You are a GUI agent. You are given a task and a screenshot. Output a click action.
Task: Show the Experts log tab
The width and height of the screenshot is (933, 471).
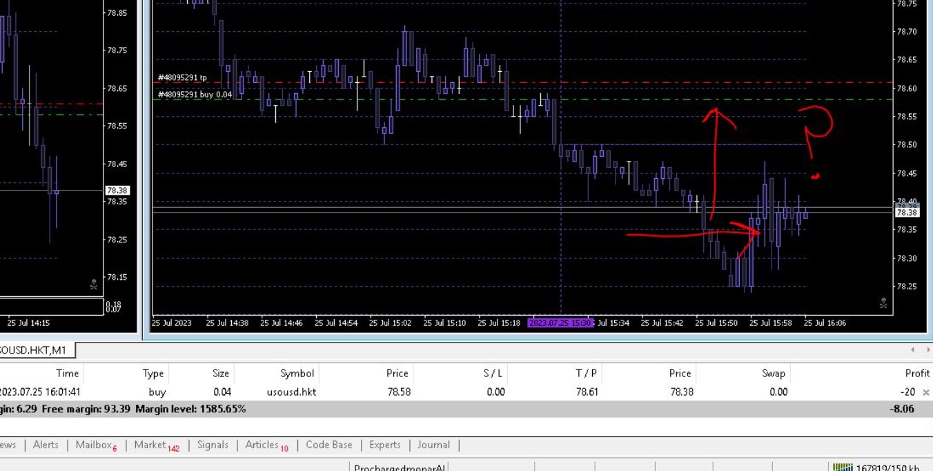pos(384,445)
